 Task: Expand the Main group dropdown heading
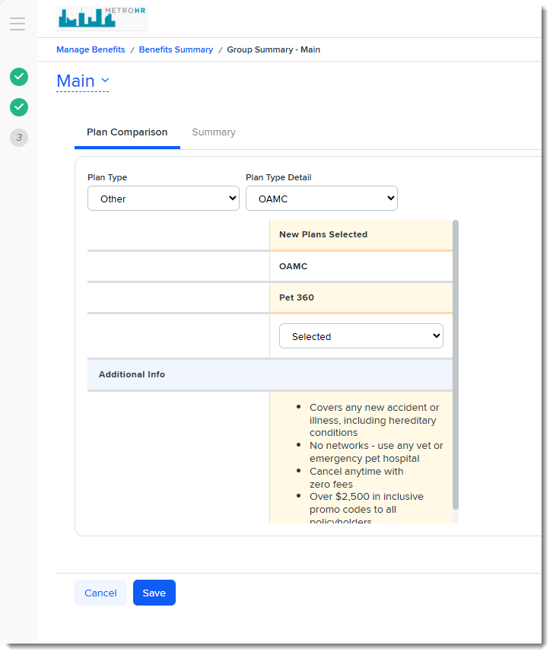point(83,81)
